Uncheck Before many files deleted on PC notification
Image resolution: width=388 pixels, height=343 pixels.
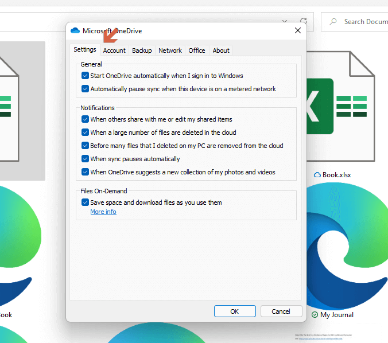(x=85, y=146)
